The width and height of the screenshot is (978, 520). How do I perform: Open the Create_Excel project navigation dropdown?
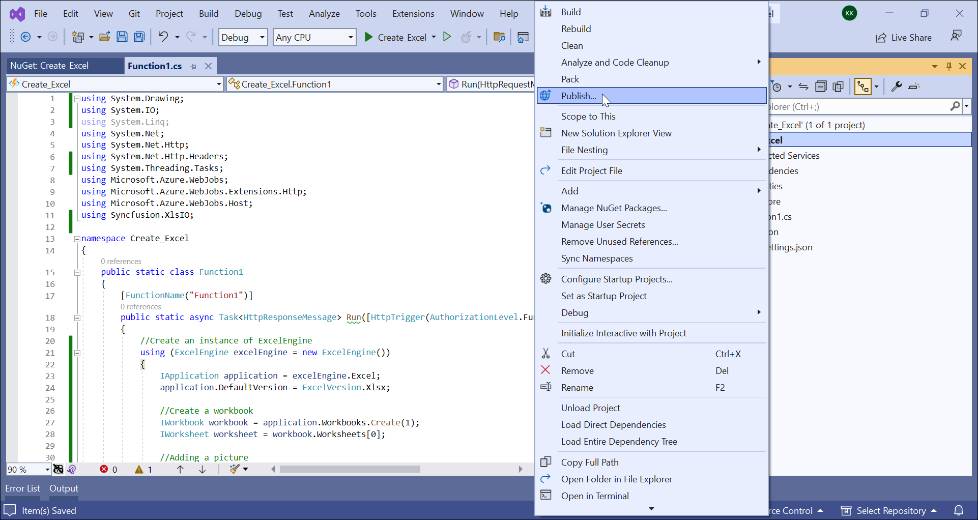coord(115,84)
